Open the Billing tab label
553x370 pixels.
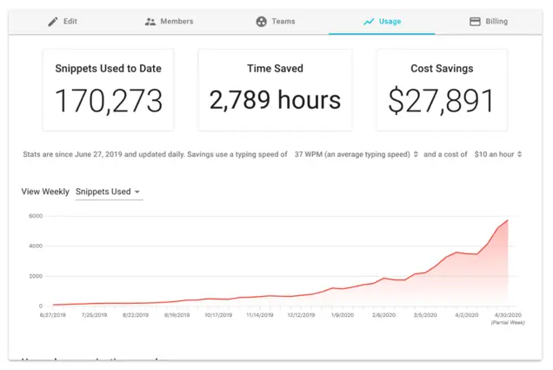point(496,22)
